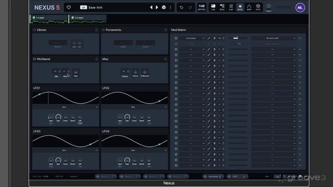Viewport: 333px width, 187px height.
Task: Open the LFO2 waveform dropdown
Action: coord(135,108)
